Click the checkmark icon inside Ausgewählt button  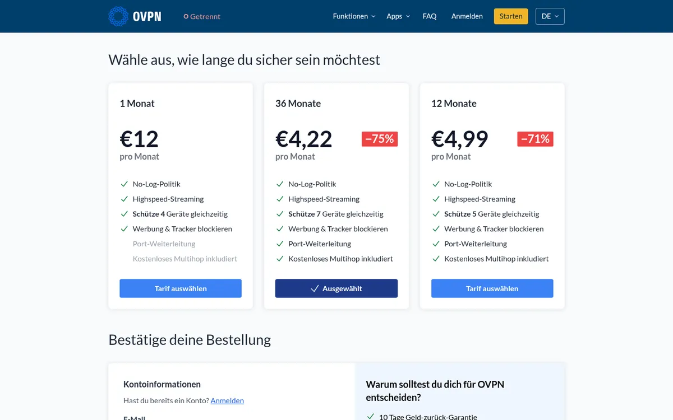[x=315, y=288]
